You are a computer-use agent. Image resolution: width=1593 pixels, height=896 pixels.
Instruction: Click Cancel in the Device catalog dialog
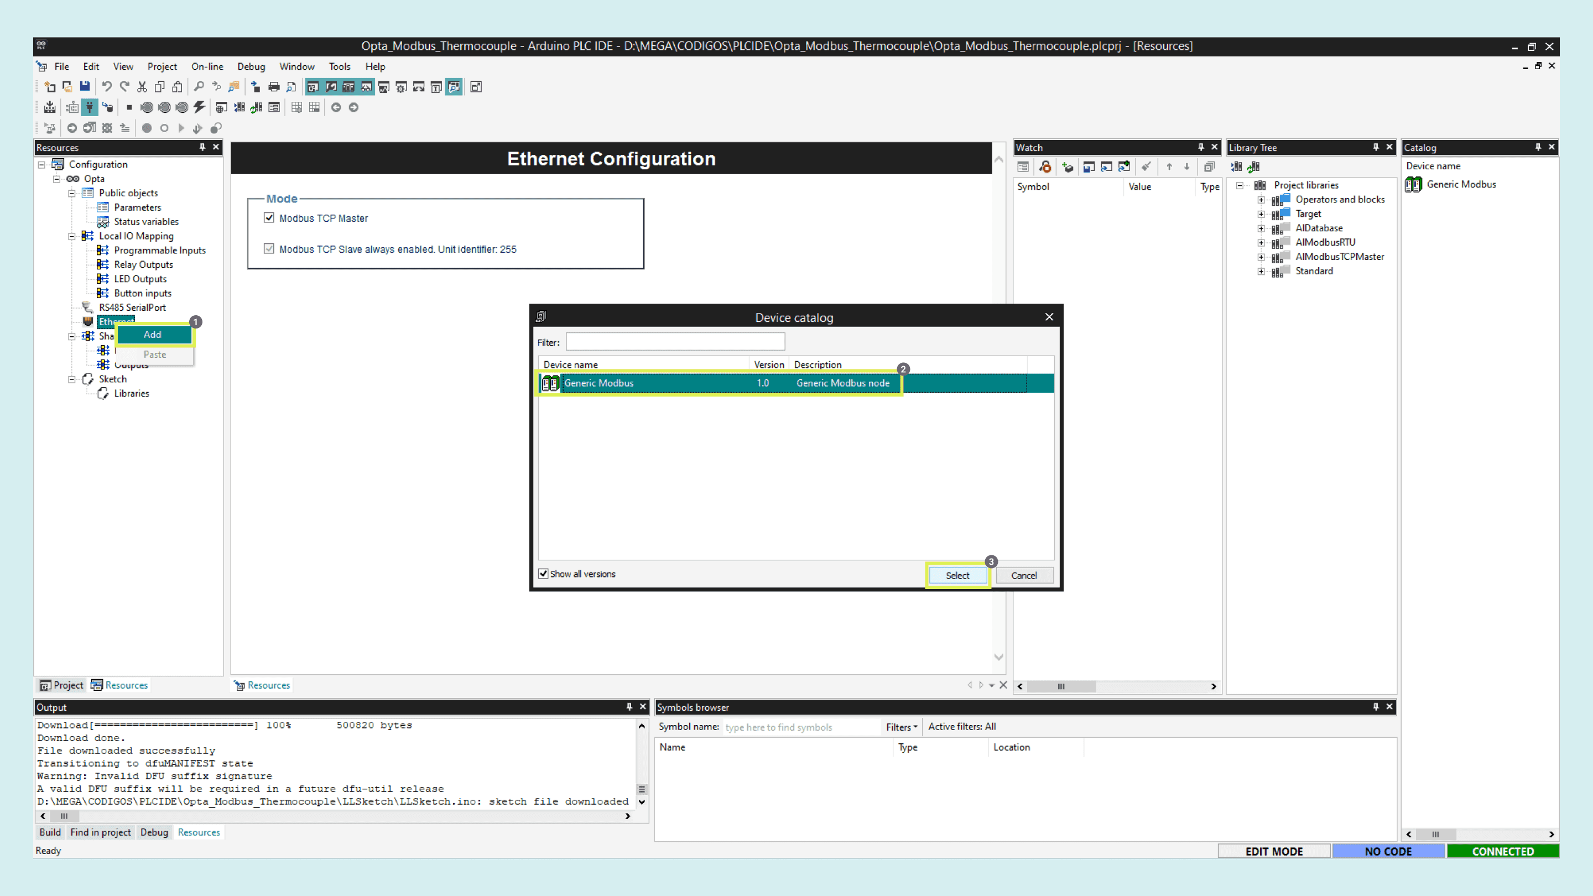[x=1023, y=576]
